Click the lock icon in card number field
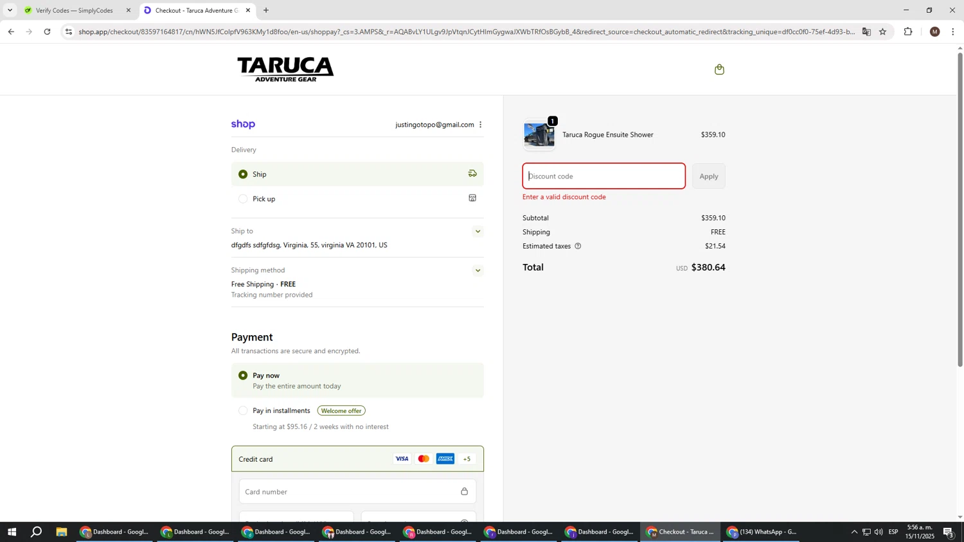This screenshot has height=542, width=964. click(x=464, y=491)
